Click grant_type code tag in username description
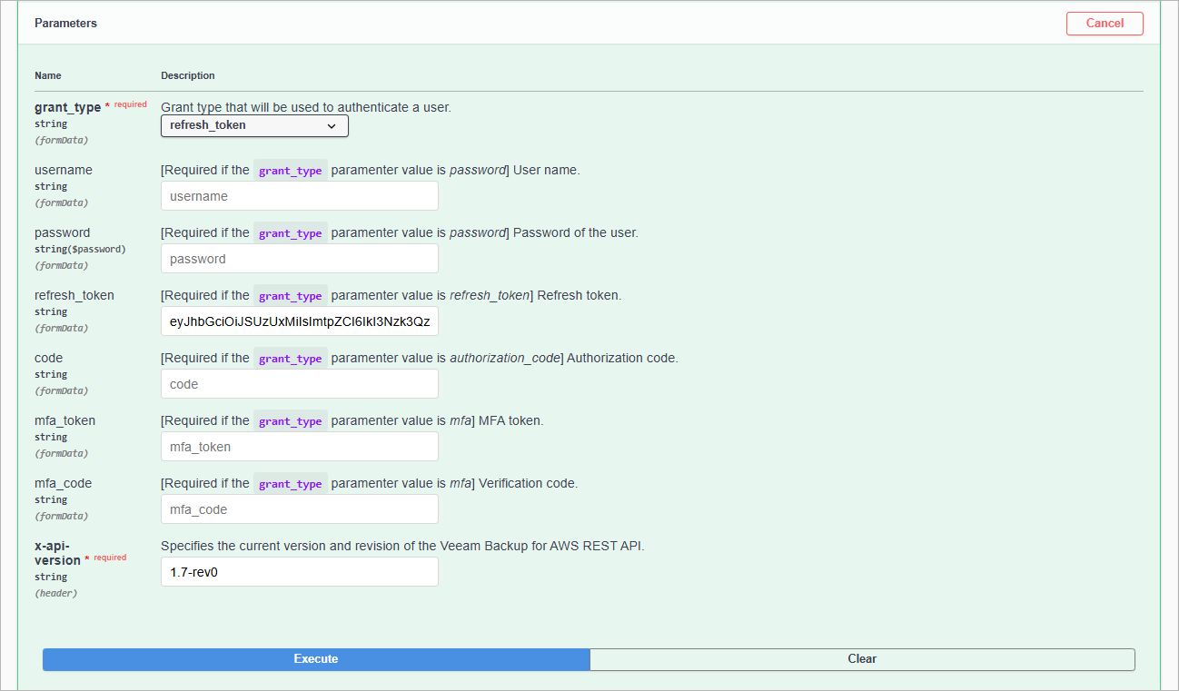Image resolution: width=1179 pixels, height=691 pixels. [291, 171]
